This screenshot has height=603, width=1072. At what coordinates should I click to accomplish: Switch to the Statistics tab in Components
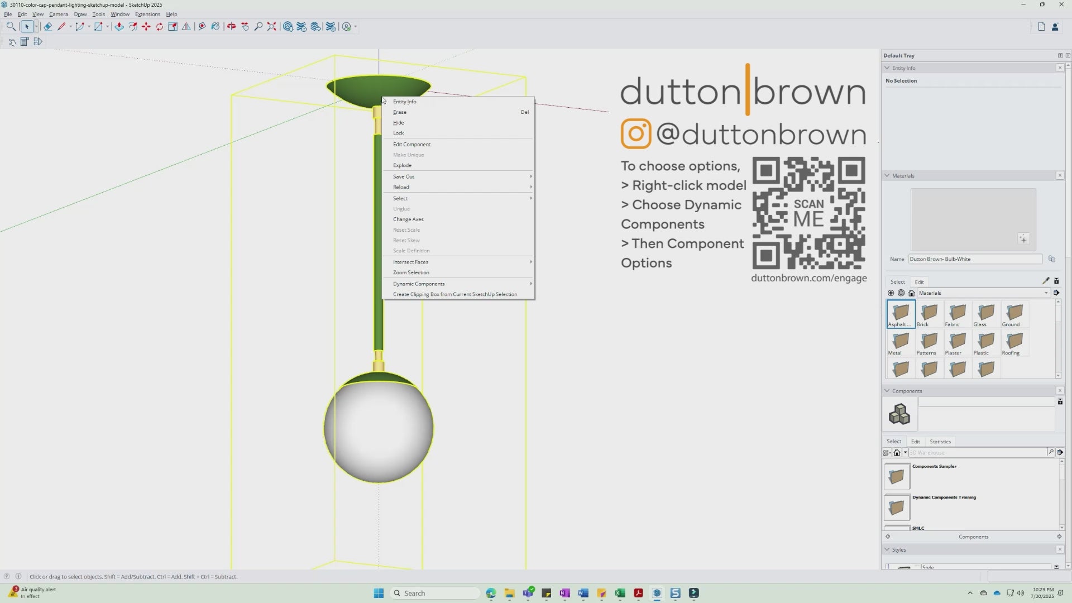pos(940,441)
